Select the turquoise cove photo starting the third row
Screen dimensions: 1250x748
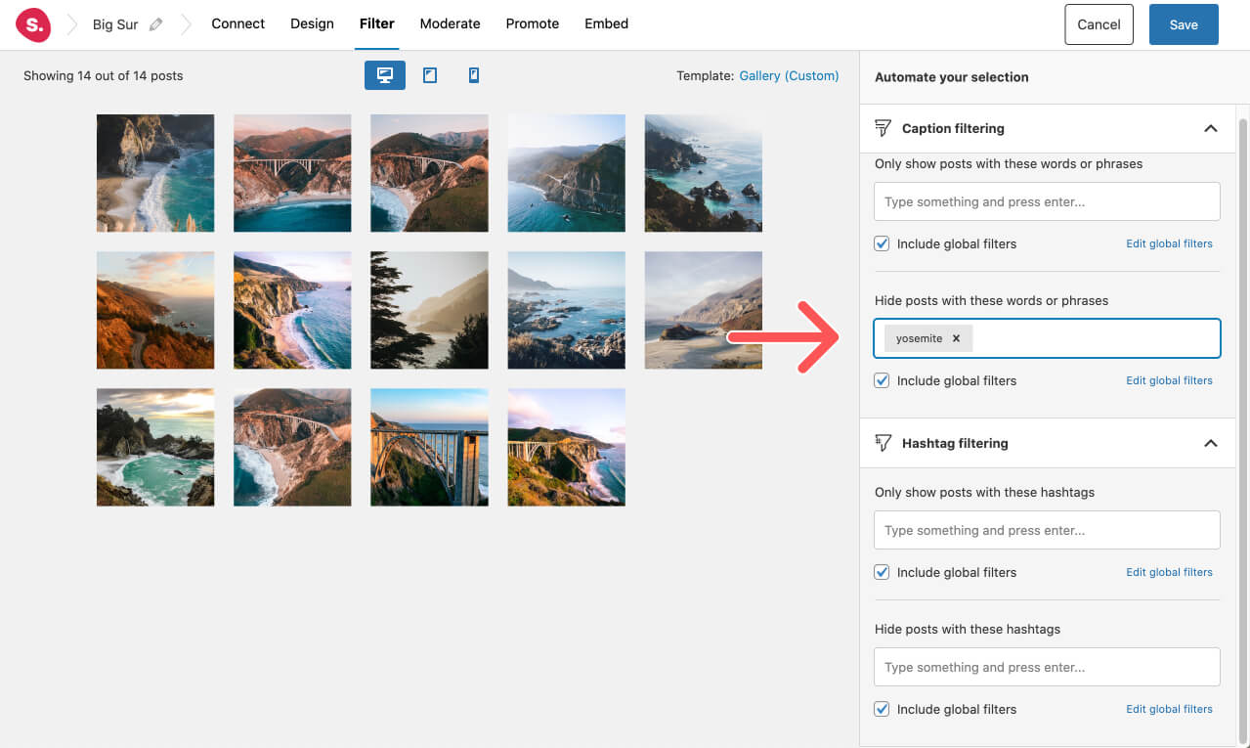click(155, 447)
